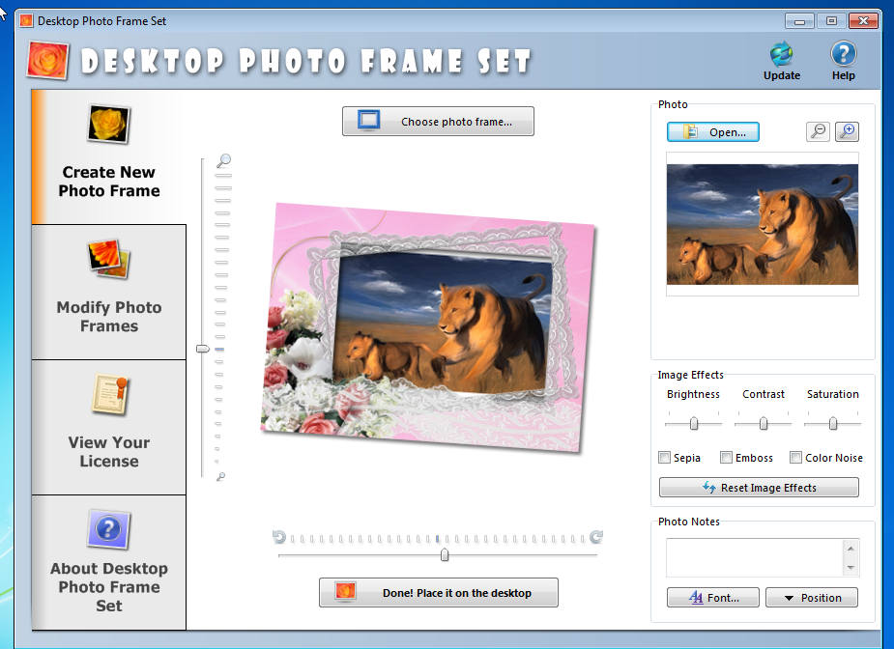
Task: Click Choose photo frame button
Action: point(438,122)
